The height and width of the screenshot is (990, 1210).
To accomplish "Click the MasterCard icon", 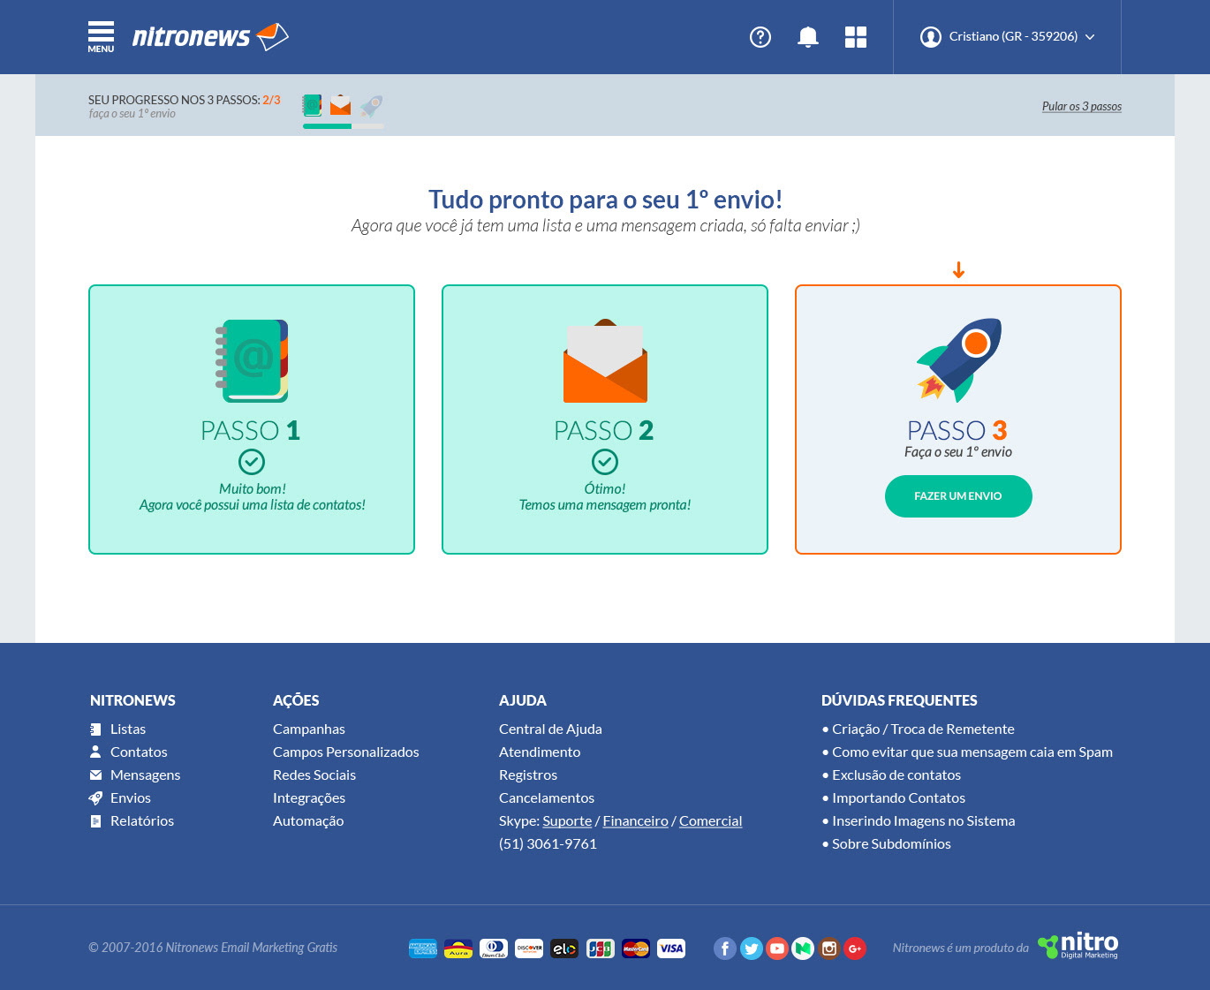I will 636,948.
